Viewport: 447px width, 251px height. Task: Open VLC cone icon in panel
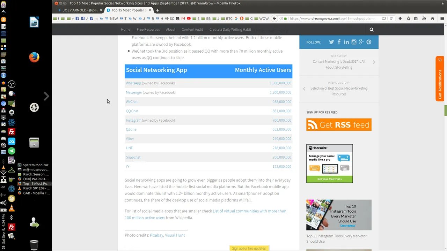click(12, 208)
